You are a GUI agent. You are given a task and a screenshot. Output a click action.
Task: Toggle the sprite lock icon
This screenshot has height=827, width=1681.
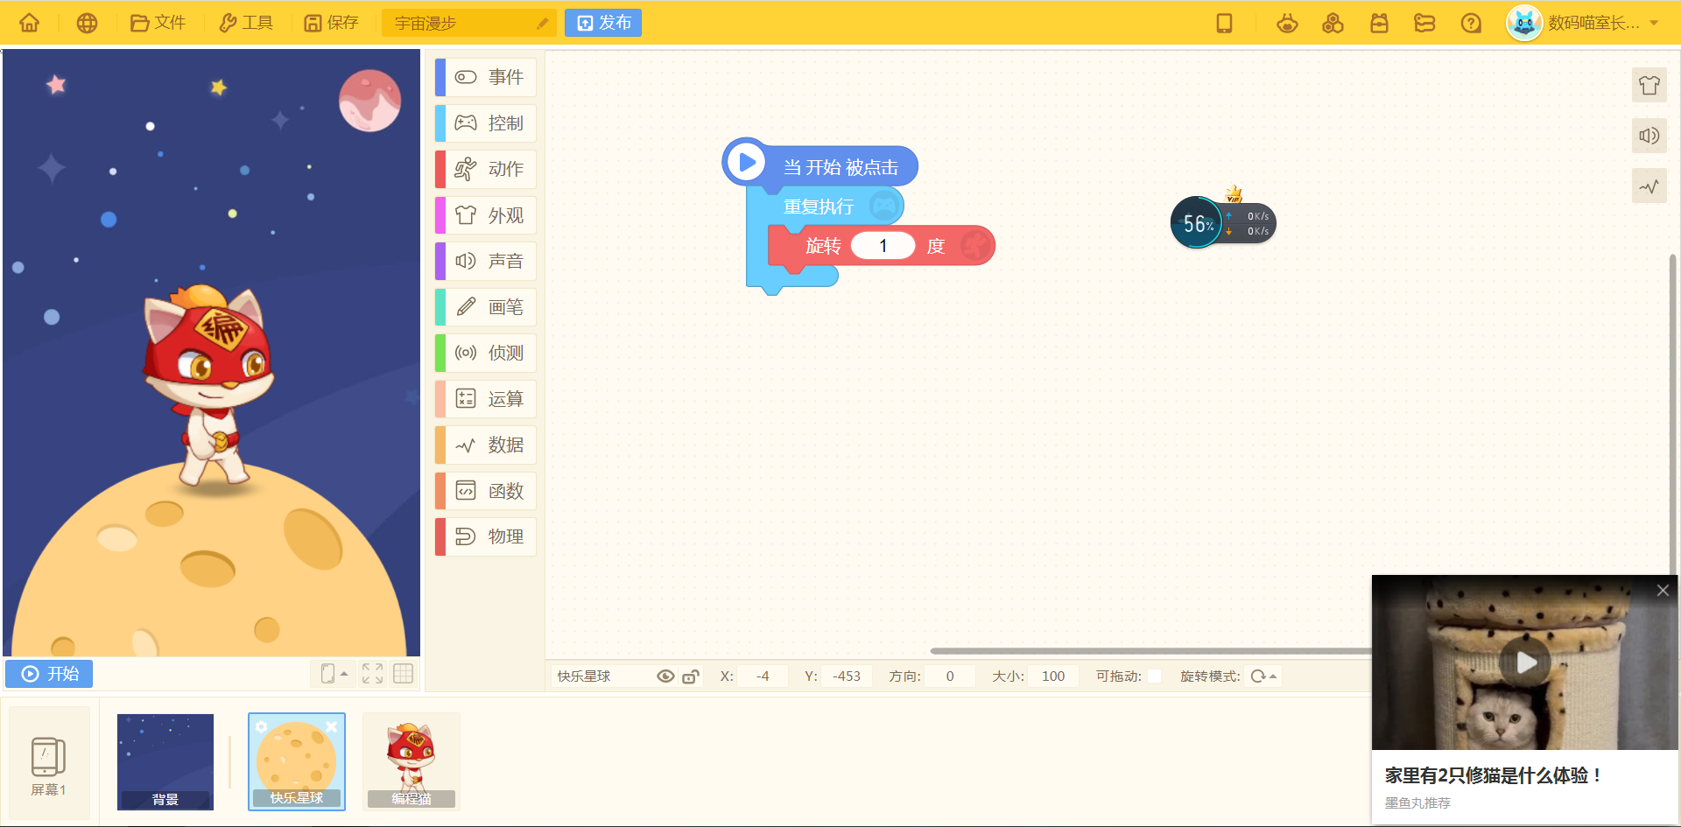click(691, 676)
